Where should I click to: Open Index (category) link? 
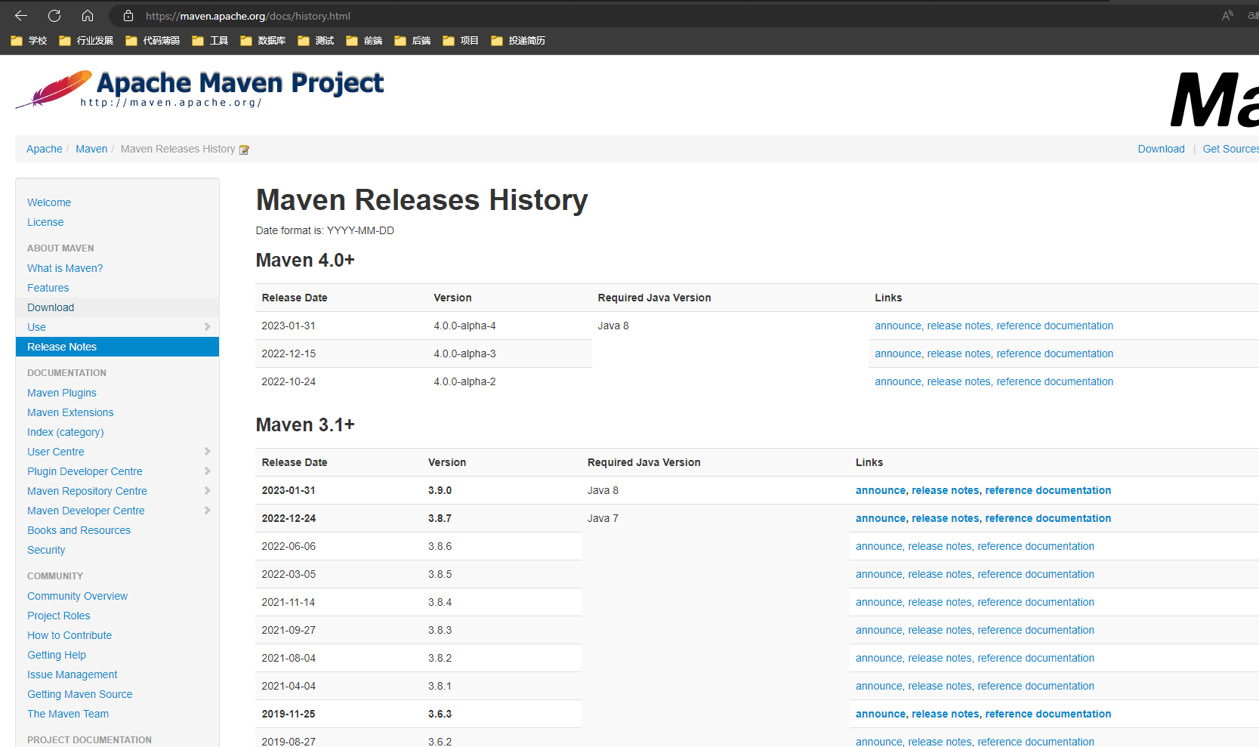(x=66, y=432)
